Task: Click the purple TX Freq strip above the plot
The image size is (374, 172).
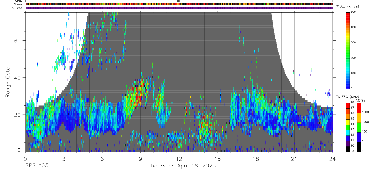Action: [179, 8]
